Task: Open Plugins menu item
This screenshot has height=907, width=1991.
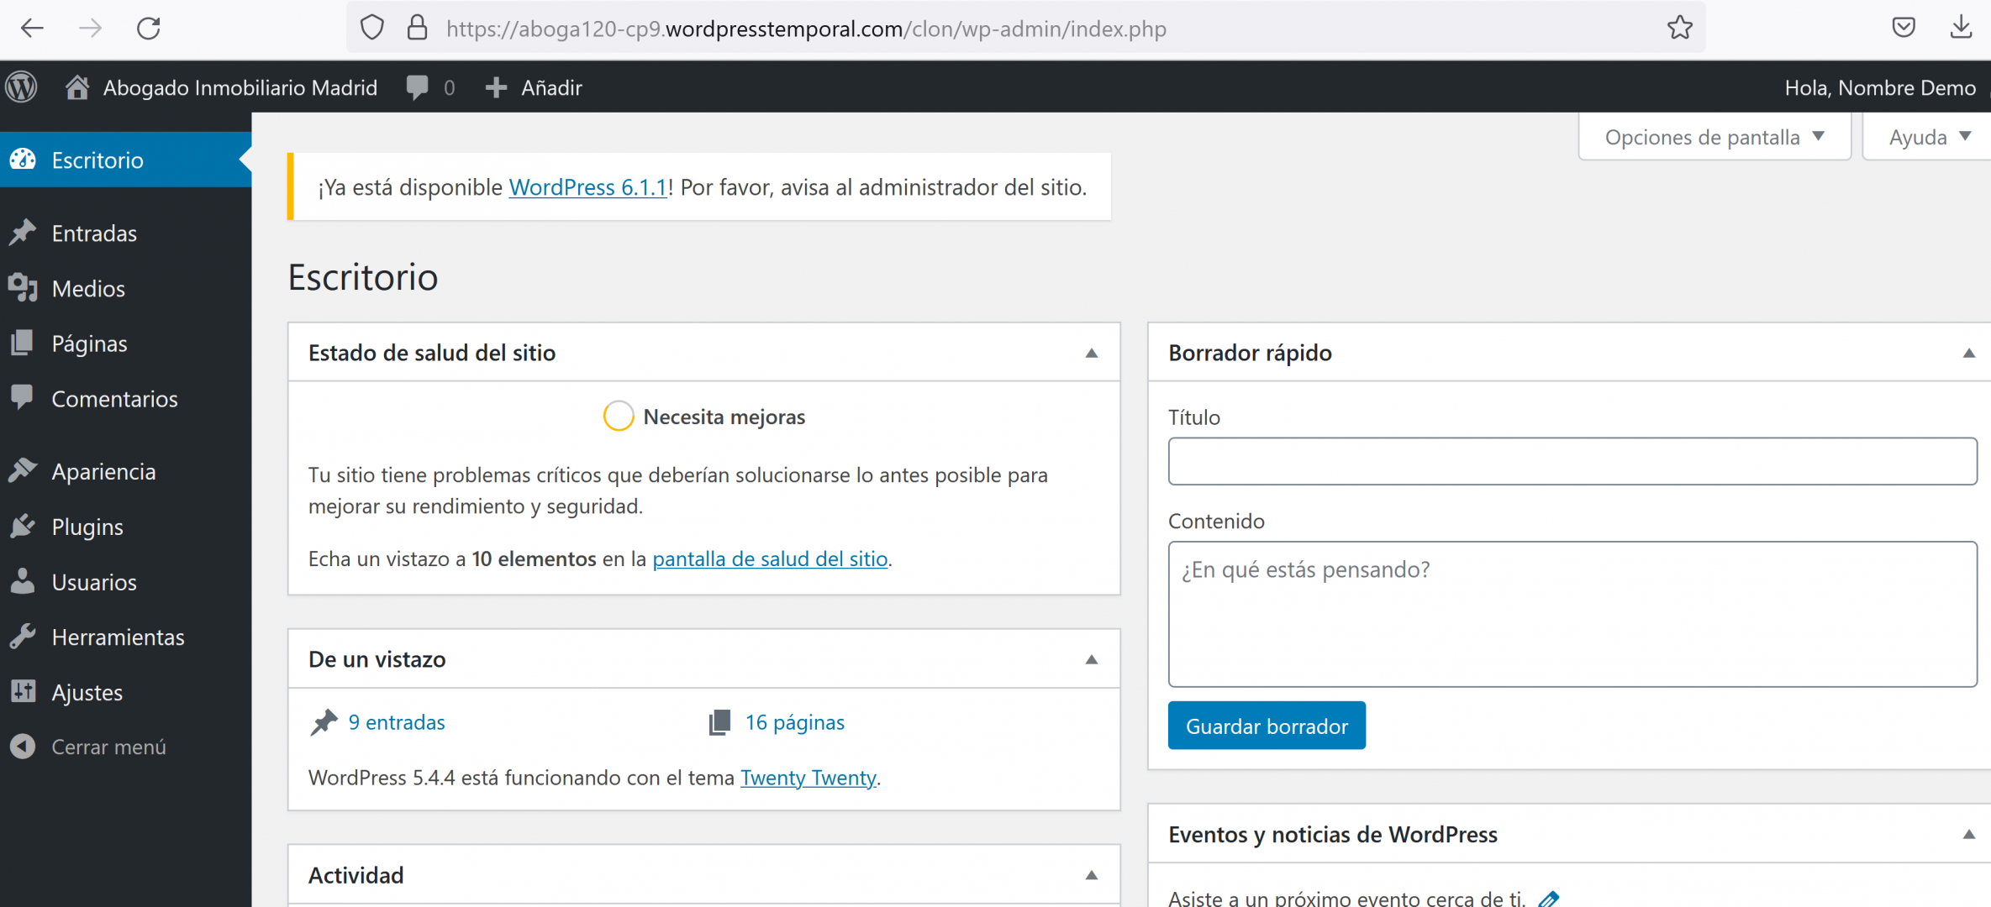Action: (x=126, y=527)
